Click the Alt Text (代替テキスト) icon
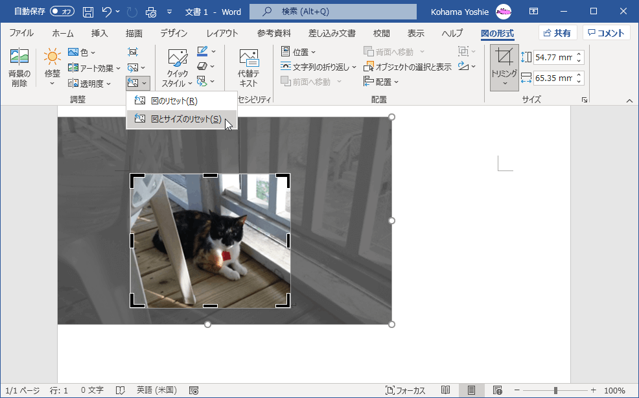Viewport: 639px width, 398px height. coord(248,58)
